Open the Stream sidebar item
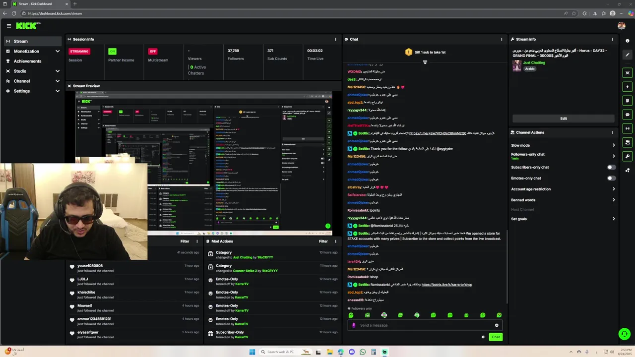635x357 pixels. (x=33, y=41)
